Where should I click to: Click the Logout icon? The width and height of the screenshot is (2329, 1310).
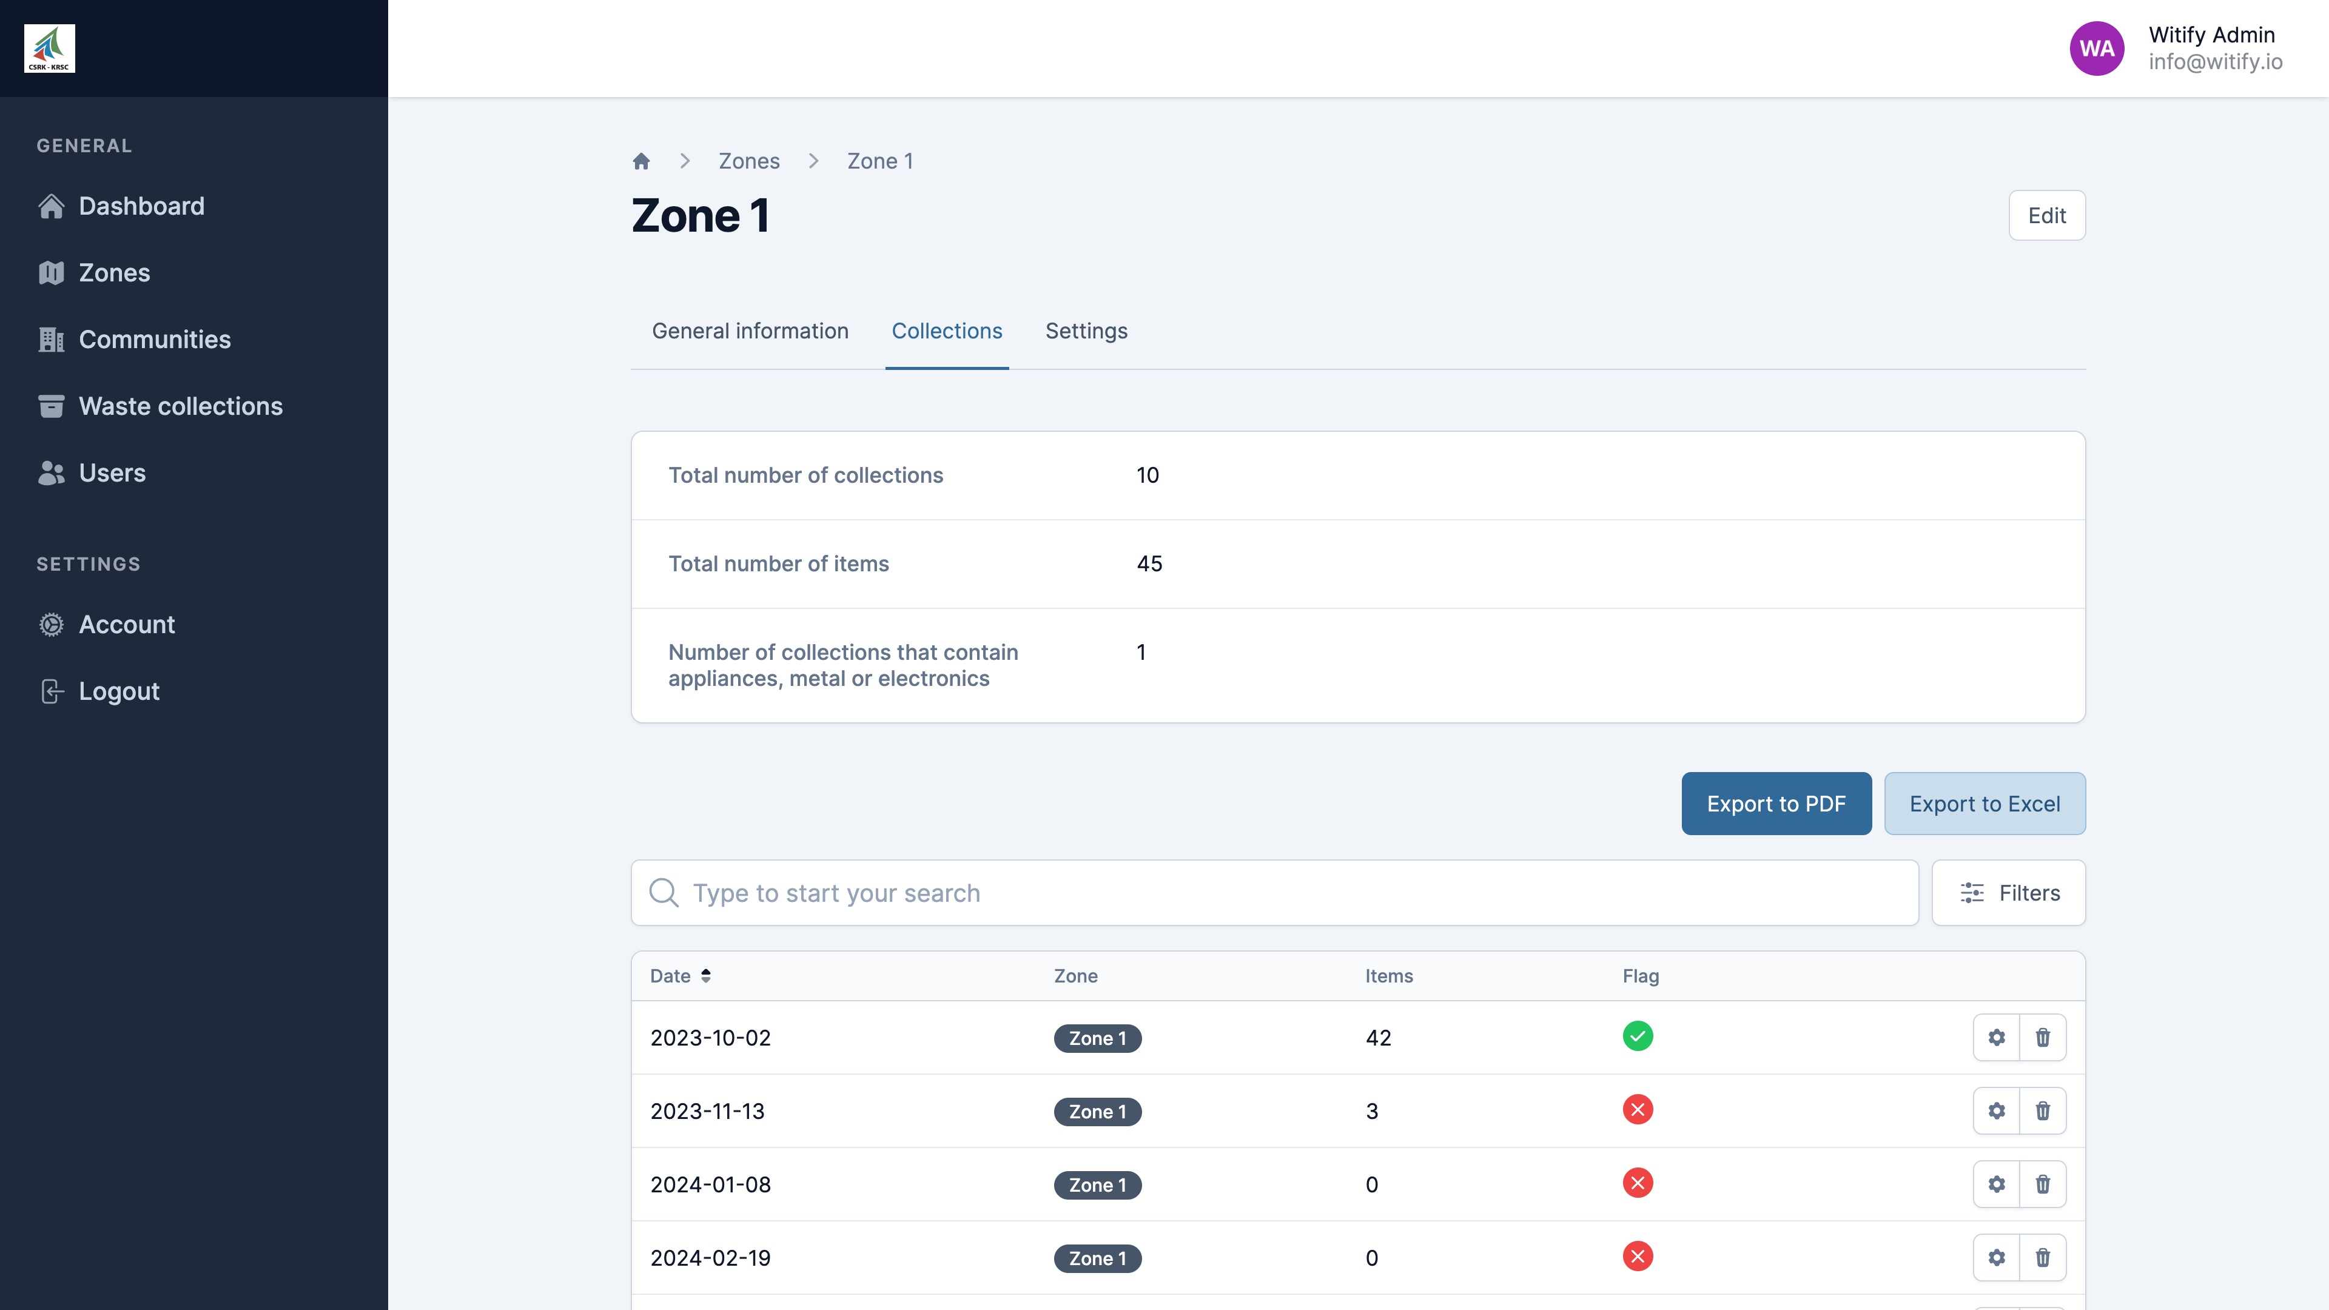52,691
